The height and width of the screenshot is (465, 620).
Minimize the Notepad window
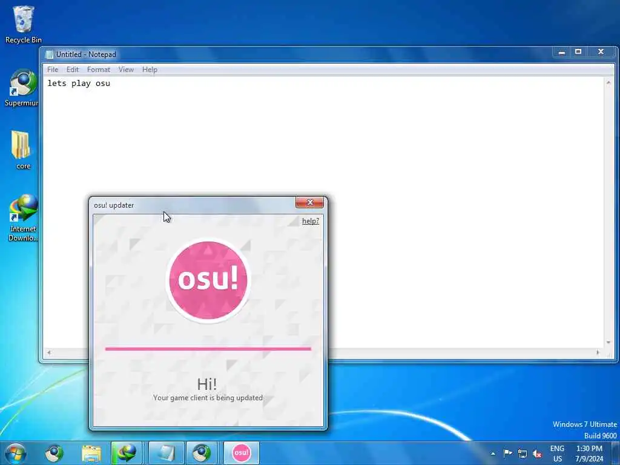point(561,52)
